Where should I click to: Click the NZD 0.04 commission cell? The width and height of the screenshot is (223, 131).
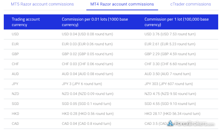(x=87, y=94)
